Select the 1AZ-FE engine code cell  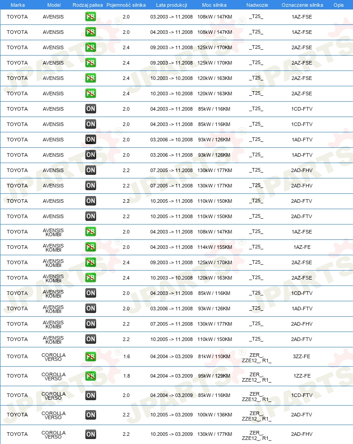tap(302, 247)
